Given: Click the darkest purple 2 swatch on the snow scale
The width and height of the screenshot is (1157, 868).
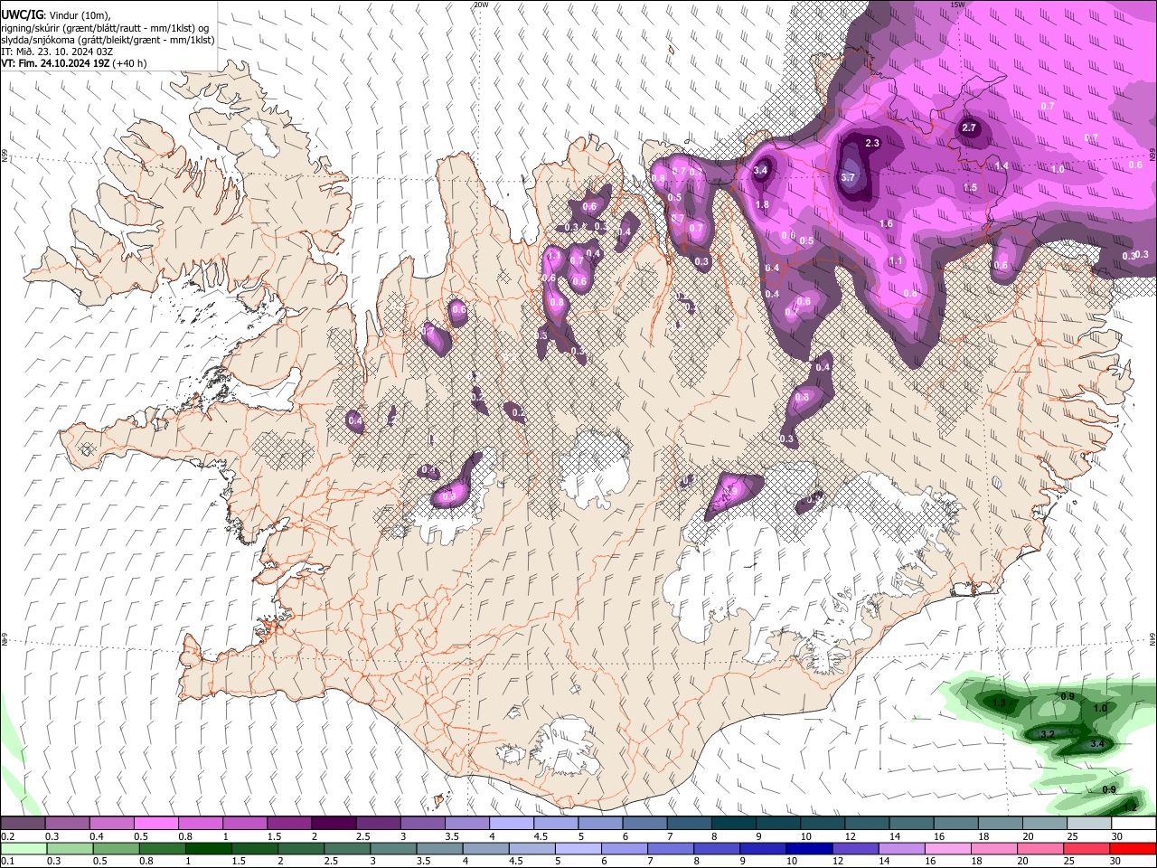Looking at the screenshot, I should [x=333, y=824].
